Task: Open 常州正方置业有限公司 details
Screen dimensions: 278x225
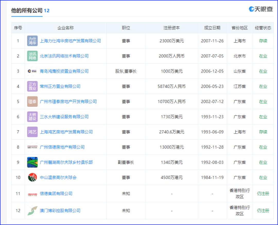Action: coord(60,86)
